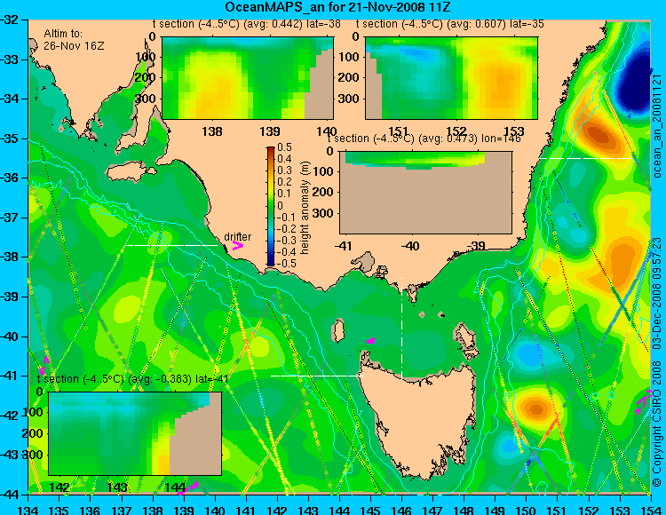
Task: Click the 0.5 tick on the color bar
Action: tap(284, 147)
